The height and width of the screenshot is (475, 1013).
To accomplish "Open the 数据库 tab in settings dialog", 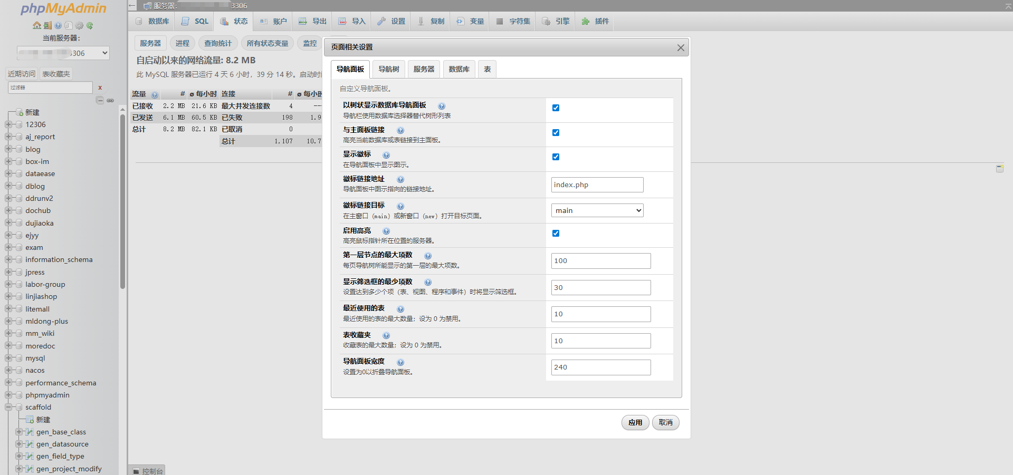I will 459,69.
